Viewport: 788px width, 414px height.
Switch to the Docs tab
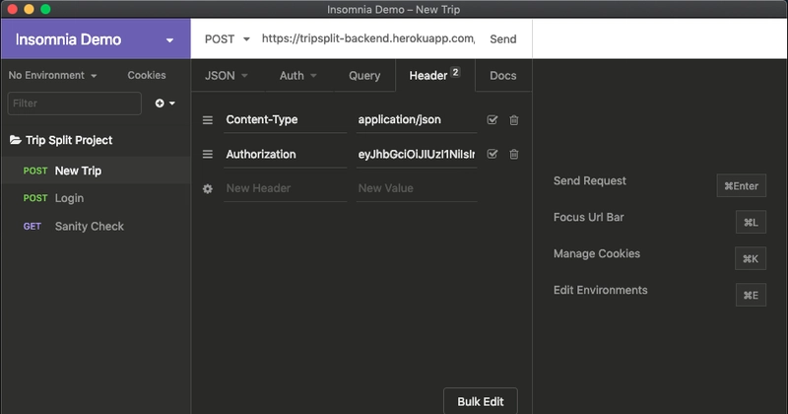tap(503, 76)
